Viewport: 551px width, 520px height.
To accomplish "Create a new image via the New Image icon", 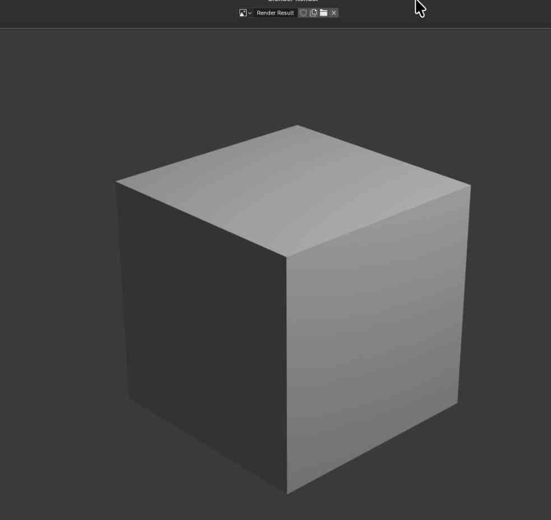I will point(313,12).
